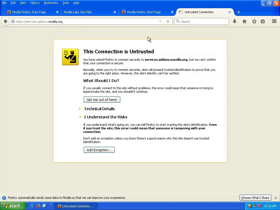Viewport: 280px width, 210px height.
Task: Click Untrusted Connection taskbar button
Action: (76, 206)
